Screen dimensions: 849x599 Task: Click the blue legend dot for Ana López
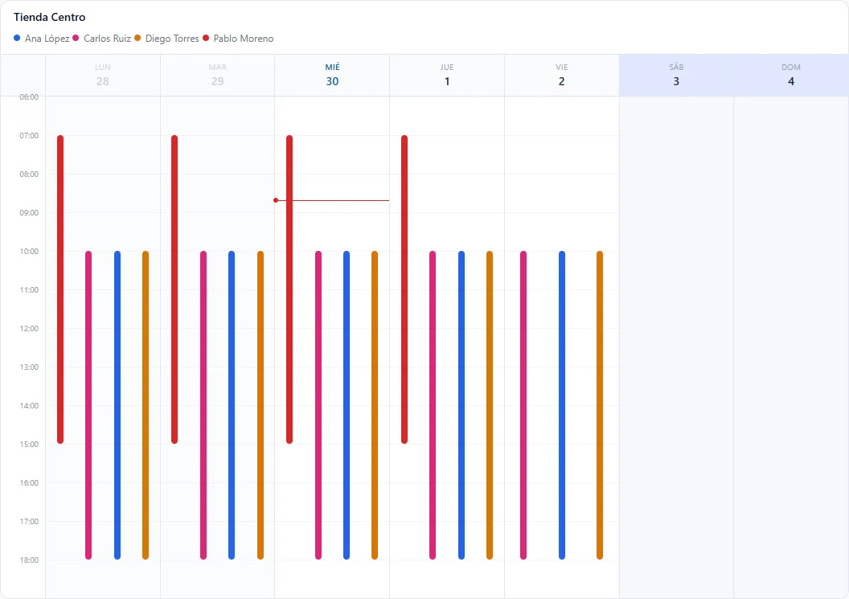click(17, 38)
